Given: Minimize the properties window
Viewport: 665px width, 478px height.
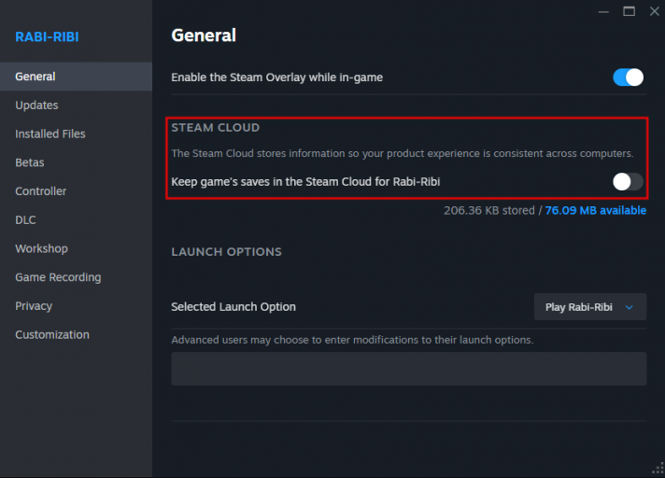Looking at the screenshot, I should [x=601, y=11].
